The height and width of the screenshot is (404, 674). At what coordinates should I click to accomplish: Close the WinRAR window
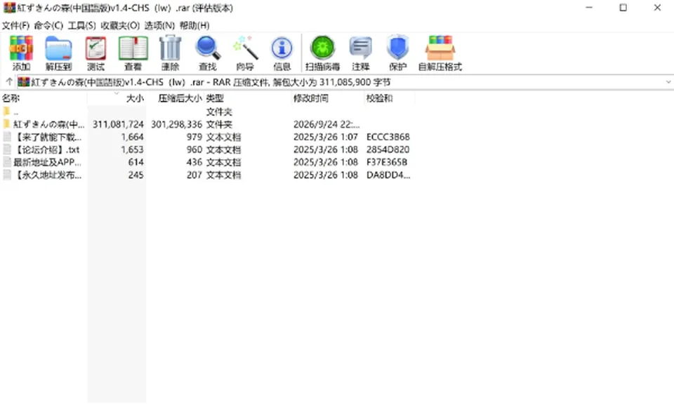tap(657, 8)
